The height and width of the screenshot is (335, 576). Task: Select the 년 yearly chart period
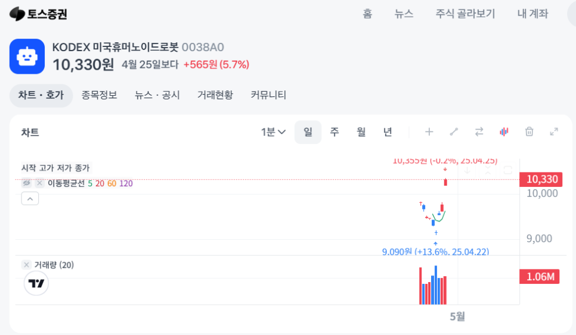tap(388, 132)
